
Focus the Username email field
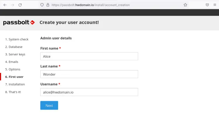pos(89,92)
